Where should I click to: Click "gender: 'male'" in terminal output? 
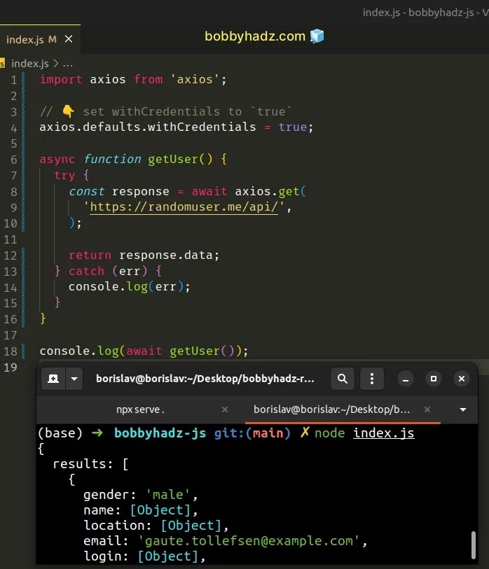pos(140,495)
